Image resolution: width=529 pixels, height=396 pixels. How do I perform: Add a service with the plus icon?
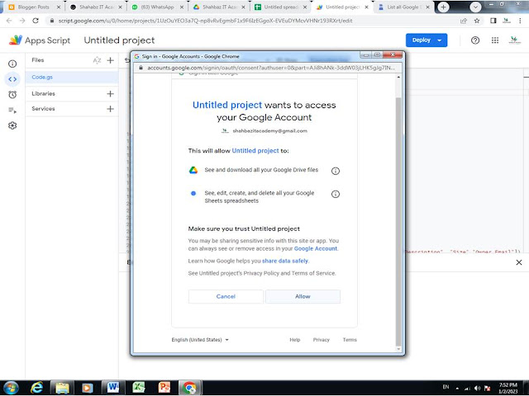click(110, 109)
